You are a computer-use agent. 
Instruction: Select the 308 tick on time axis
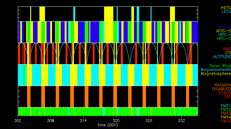[x=51, y=121]
